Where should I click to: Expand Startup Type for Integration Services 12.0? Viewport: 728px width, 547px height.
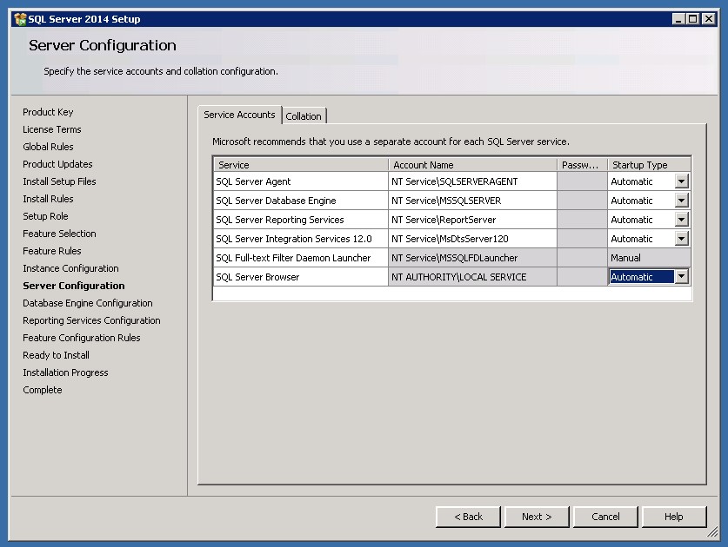(681, 239)
